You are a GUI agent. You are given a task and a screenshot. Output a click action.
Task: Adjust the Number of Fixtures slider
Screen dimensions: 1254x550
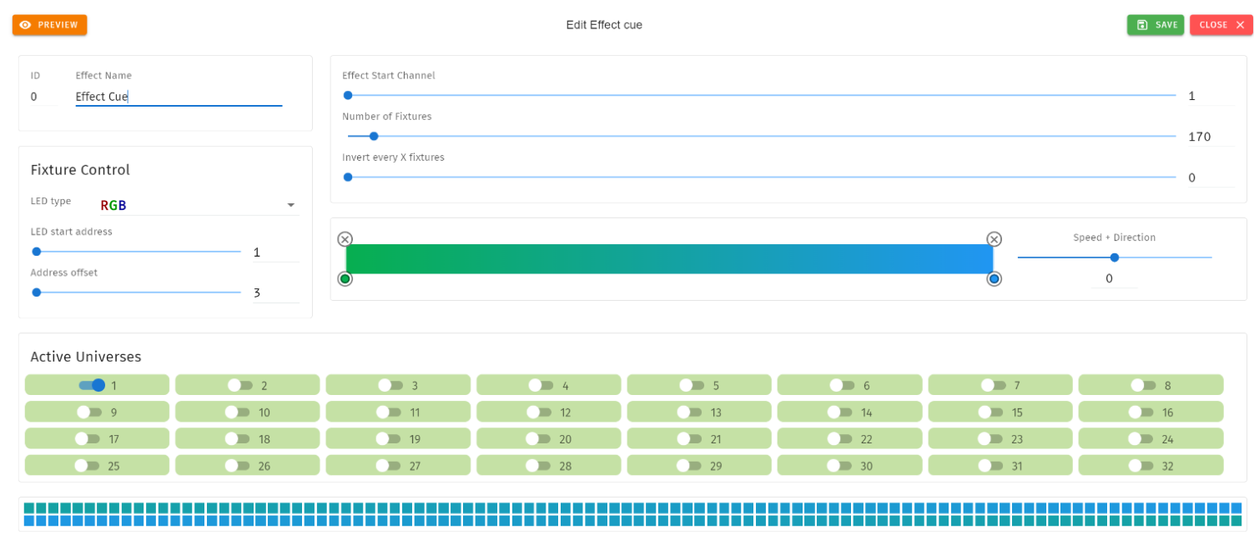coord(762,136)
